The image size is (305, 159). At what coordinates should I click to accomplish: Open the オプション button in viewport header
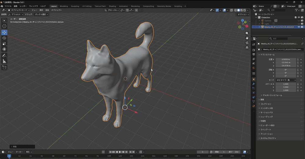[x=242, y=14]
